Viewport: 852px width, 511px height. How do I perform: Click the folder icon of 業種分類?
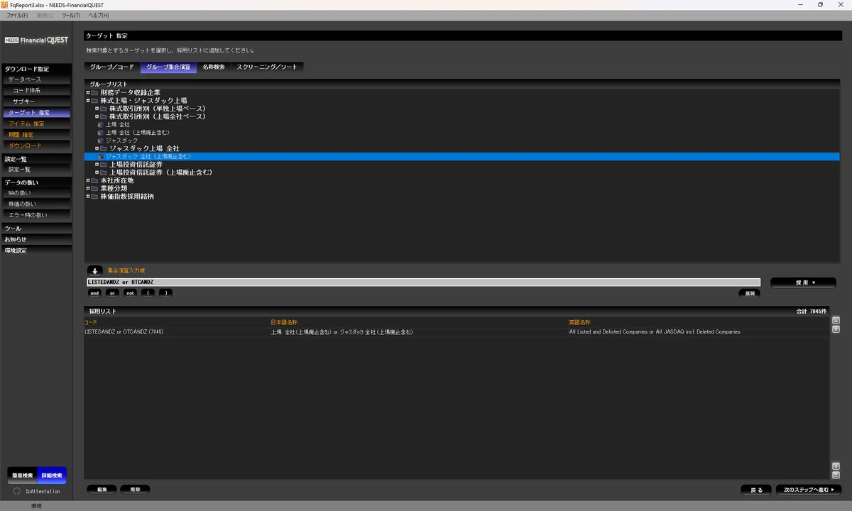(x=94, y=188)
